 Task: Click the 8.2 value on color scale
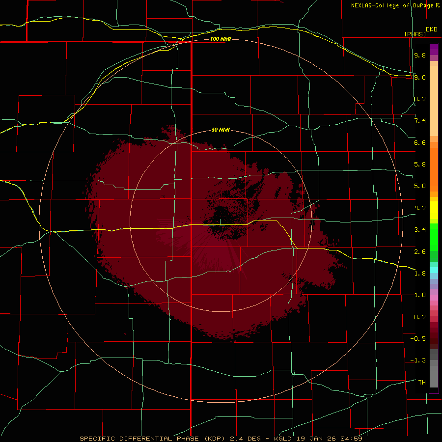420,99
